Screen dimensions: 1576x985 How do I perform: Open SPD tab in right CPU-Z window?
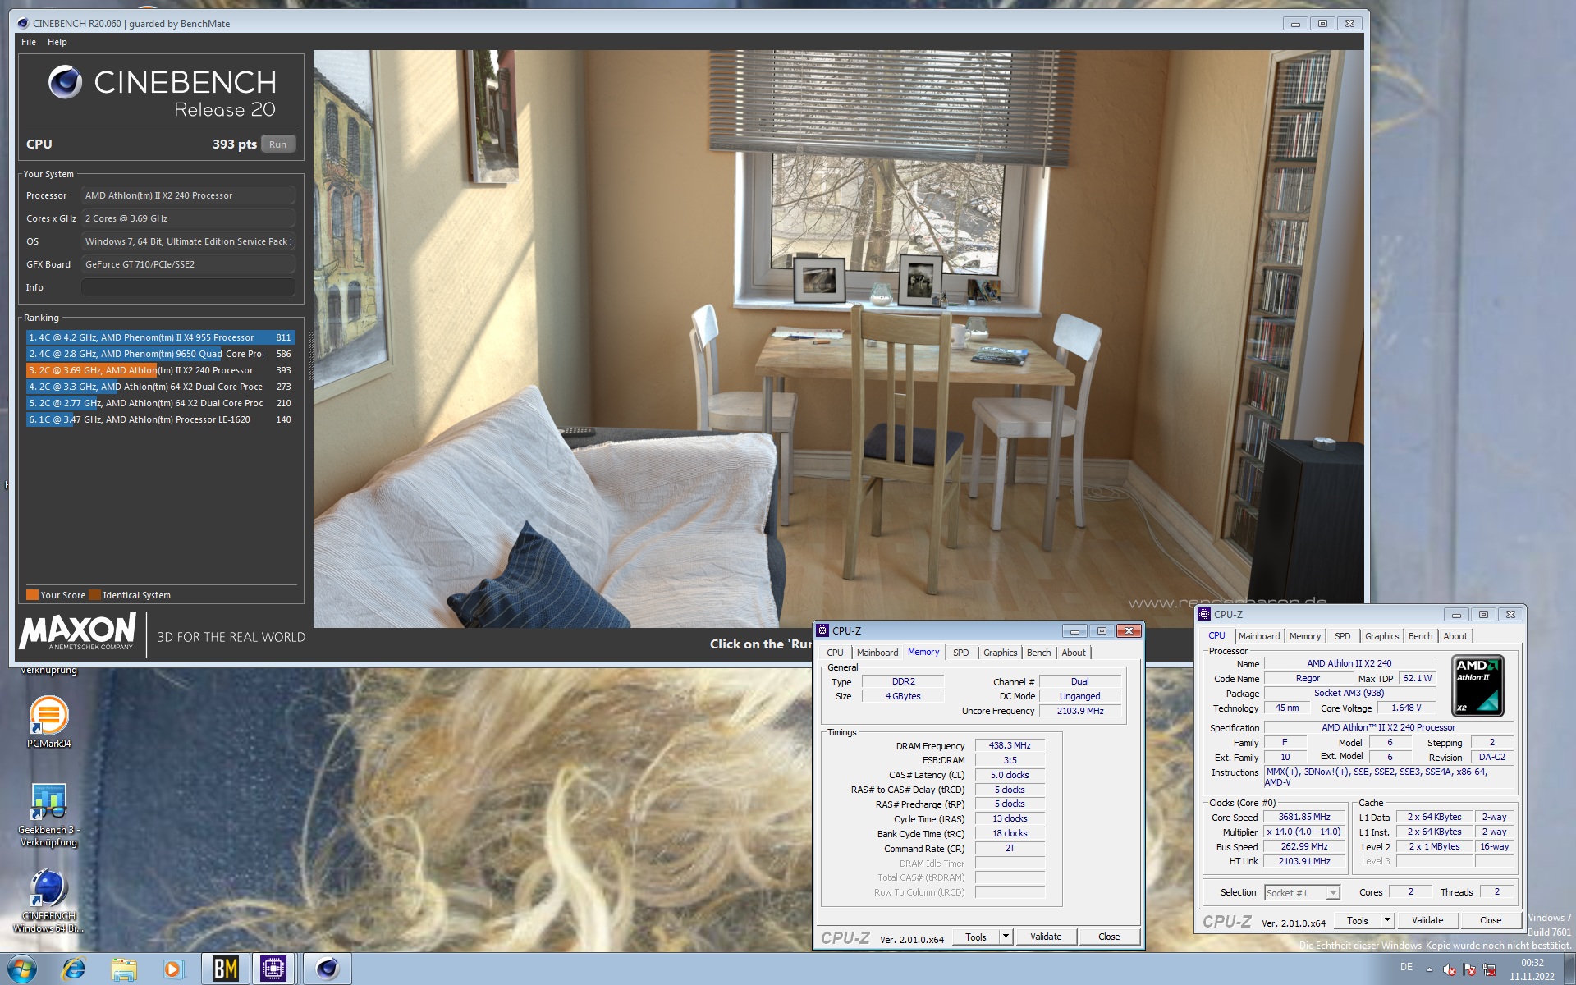1342,636
